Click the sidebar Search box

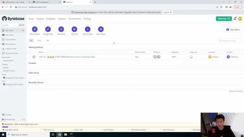(13, 25)
